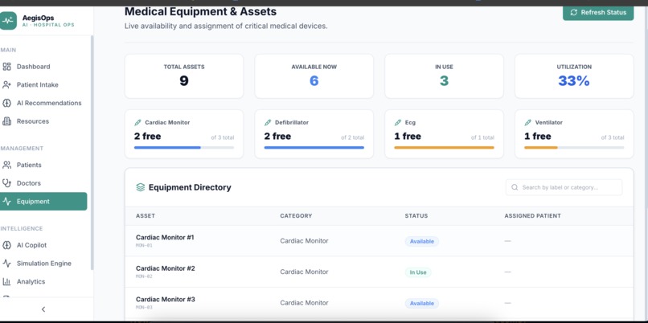Click the Patient Intake person-plus icon
648x323 pixels.
6,84
